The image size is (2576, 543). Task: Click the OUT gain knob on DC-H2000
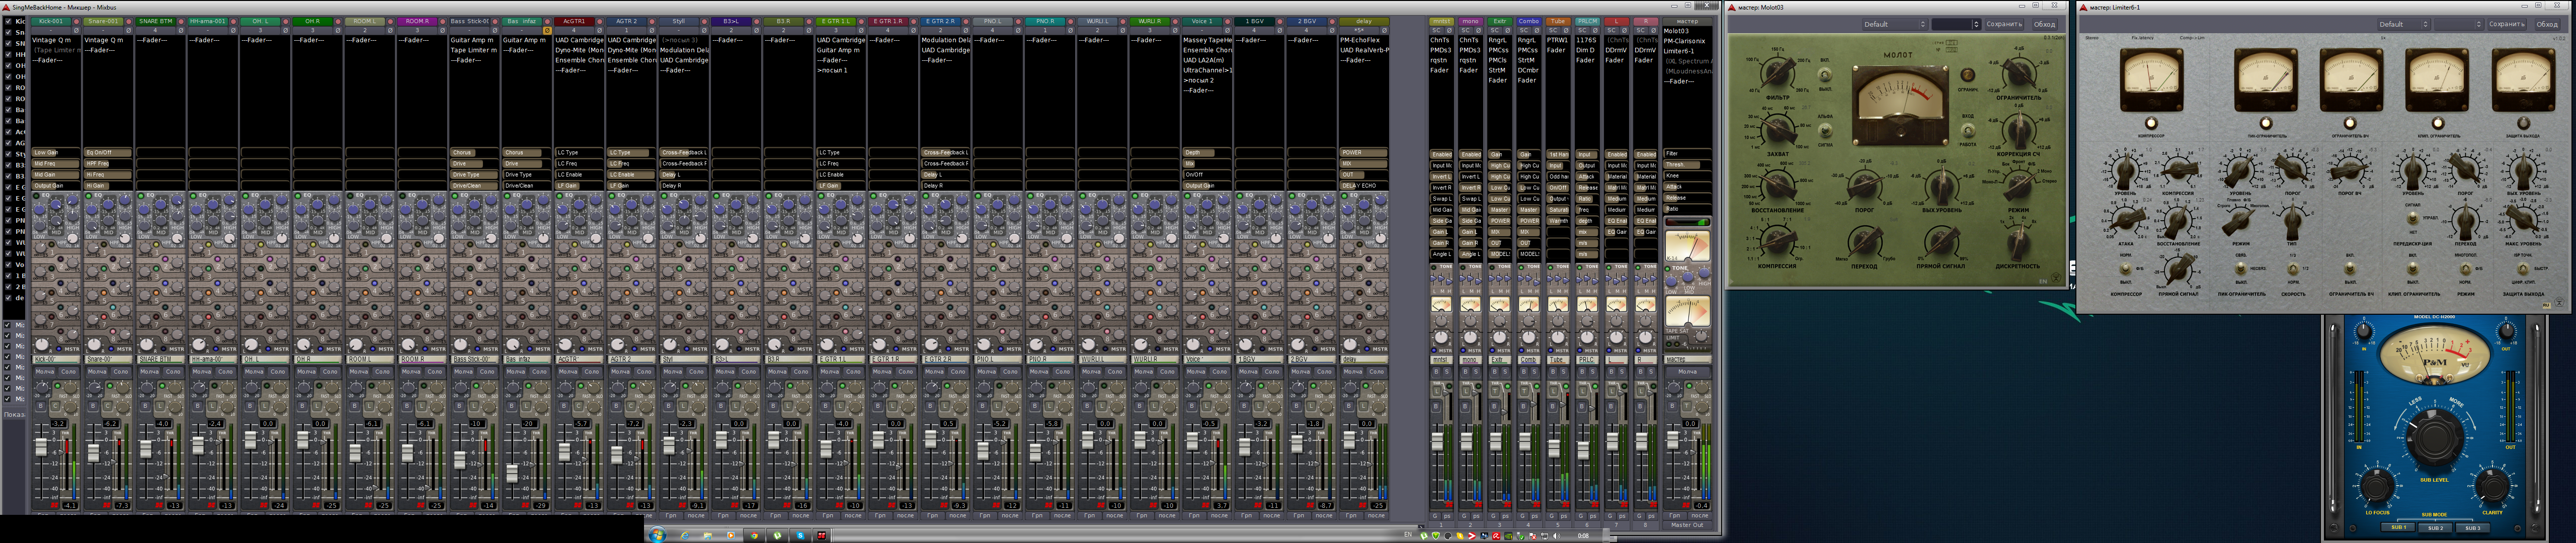[x=2506, y=332]
